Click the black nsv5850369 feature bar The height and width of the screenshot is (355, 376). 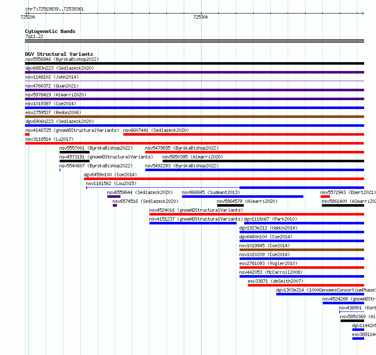pyautogui.click(x=352, y=321)
